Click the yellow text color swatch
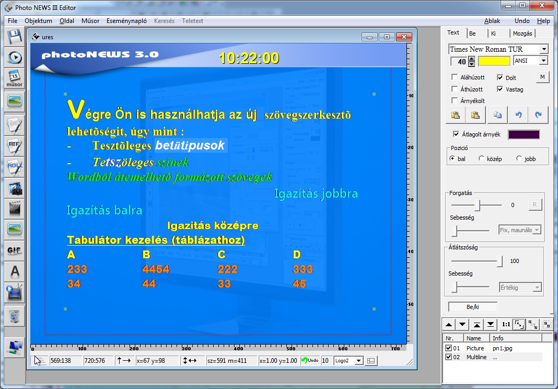The height and width of the screenshot is (389, 558). 494,61
